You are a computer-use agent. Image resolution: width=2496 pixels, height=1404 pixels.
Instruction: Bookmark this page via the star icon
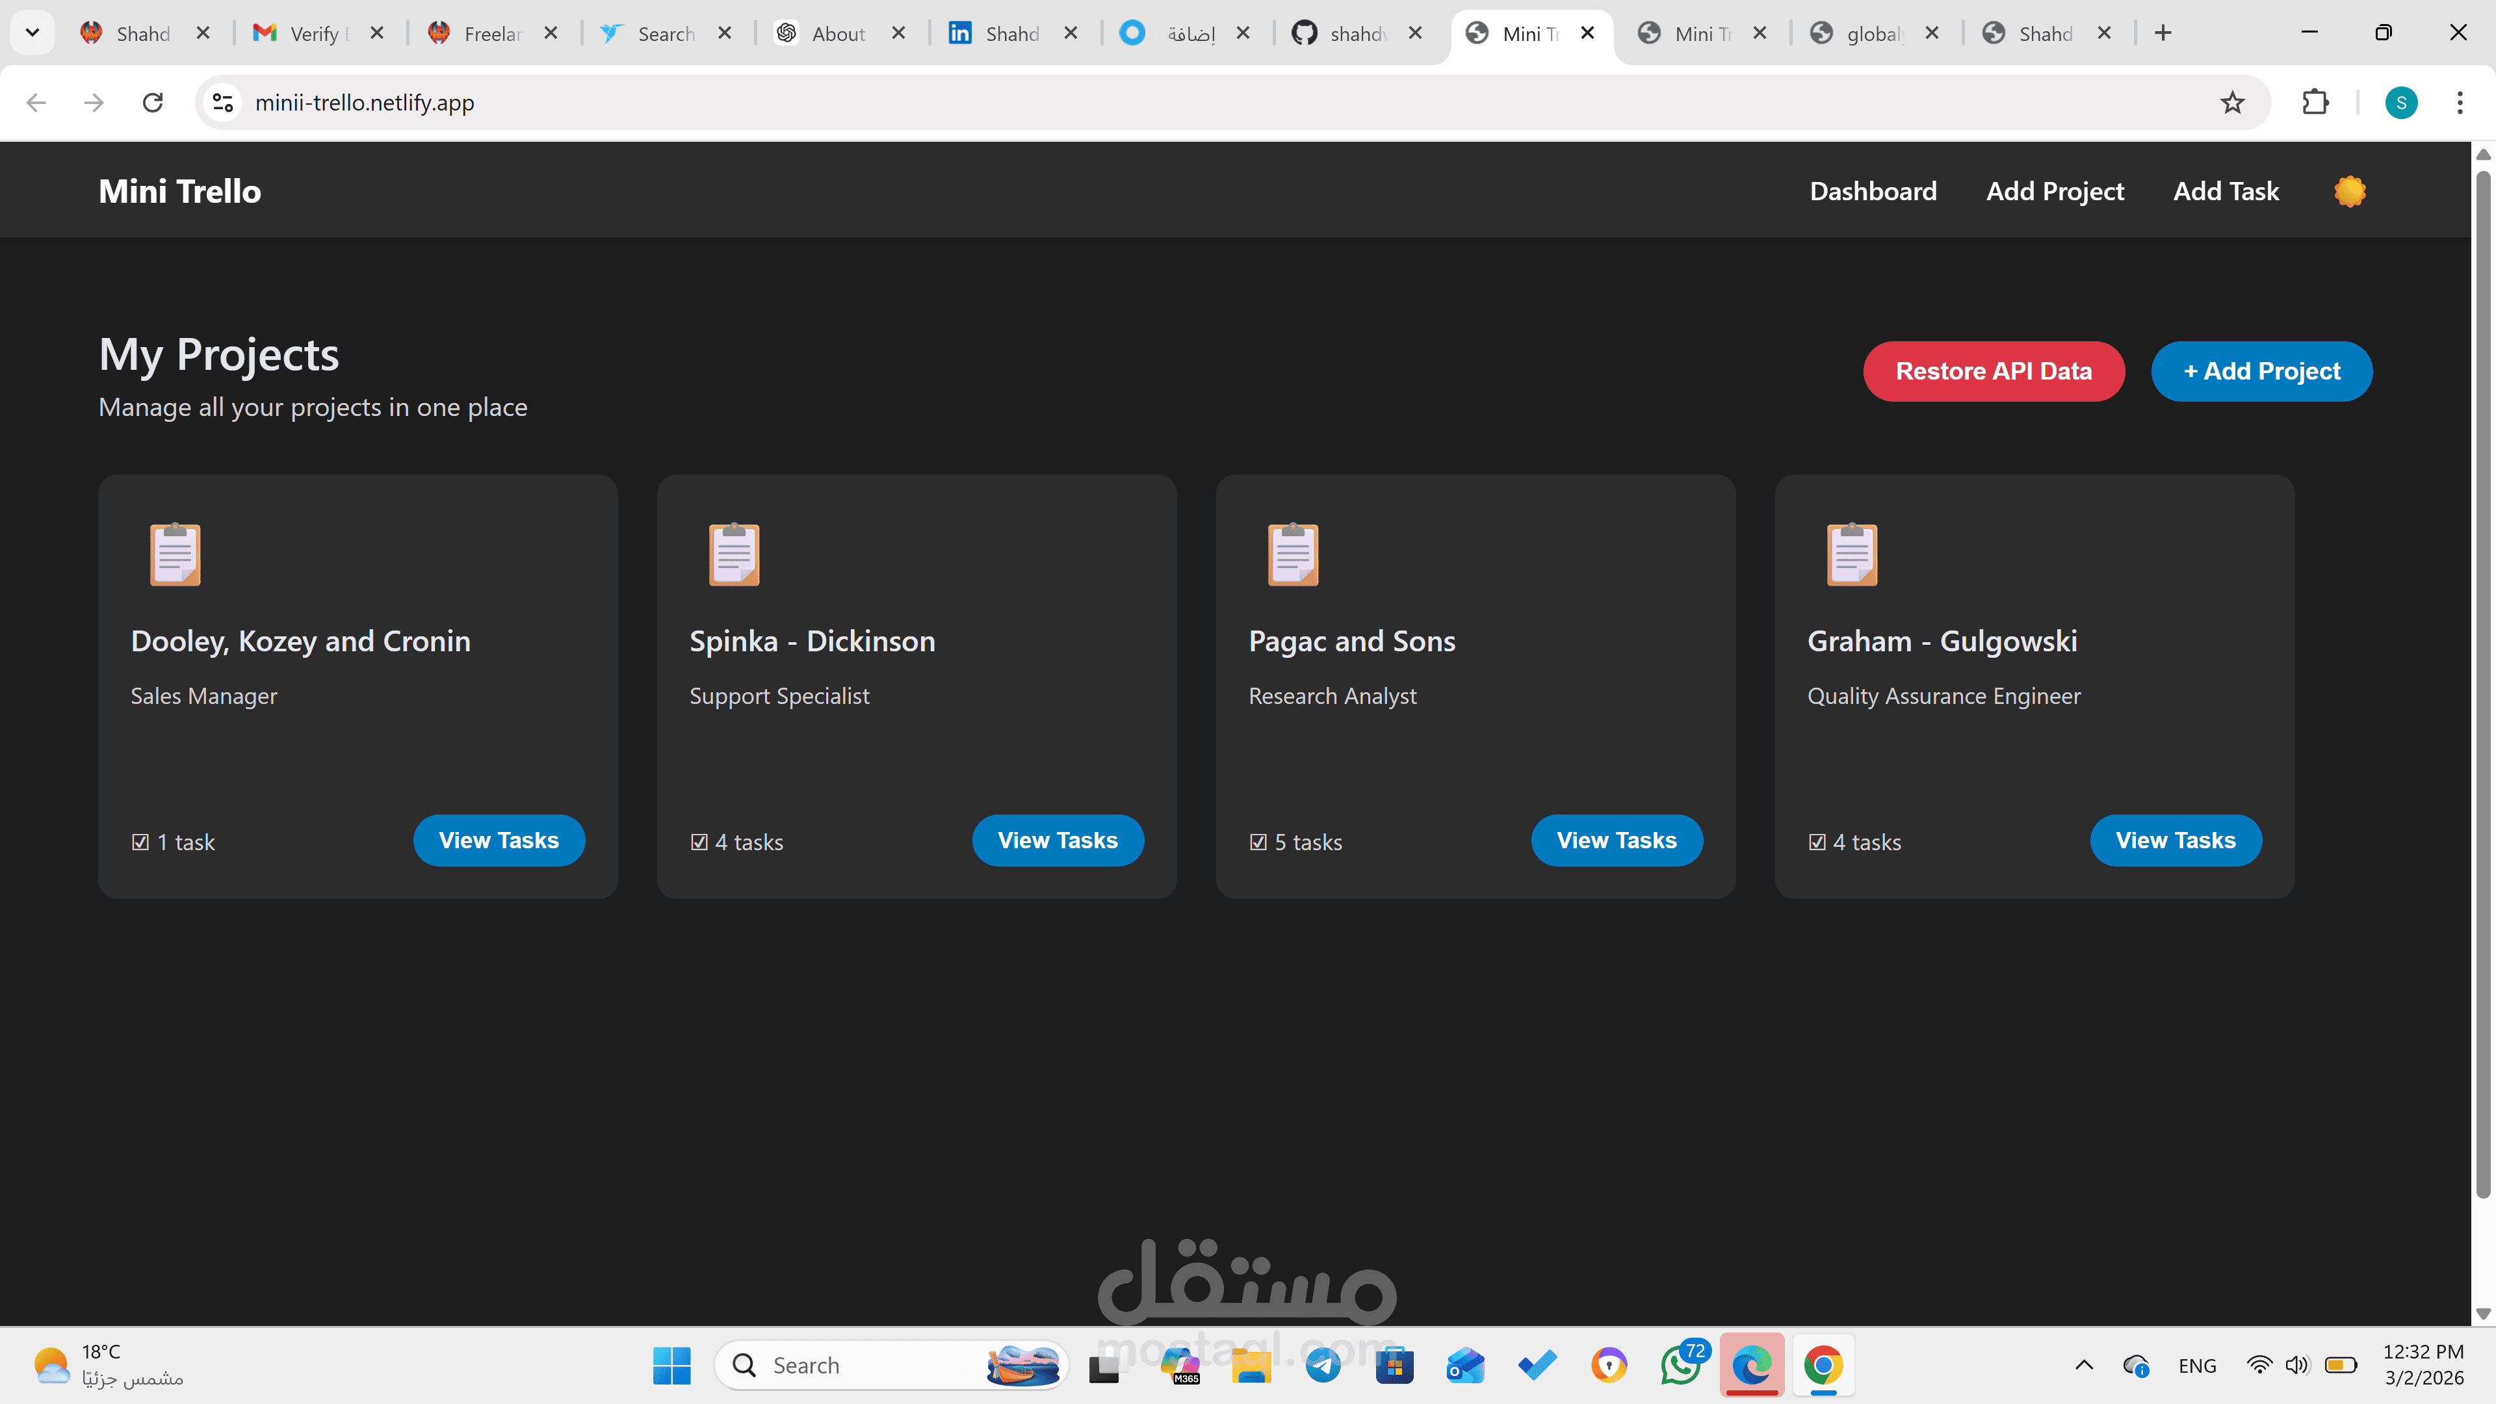tap(2233, 102)
